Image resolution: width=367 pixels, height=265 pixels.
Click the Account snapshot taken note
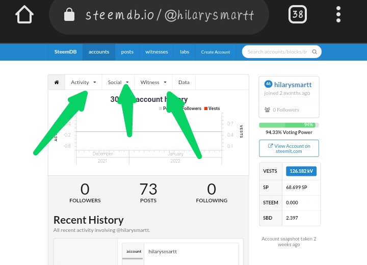[289, 242]
